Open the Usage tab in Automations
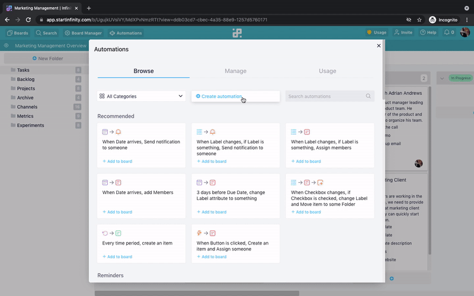Screen dimensions: 474x296 point(327,71)
